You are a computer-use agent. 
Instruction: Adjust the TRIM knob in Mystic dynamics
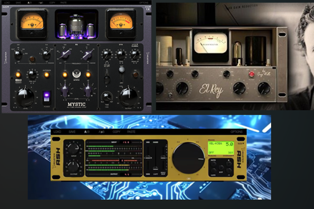click(x=121, y=54)
